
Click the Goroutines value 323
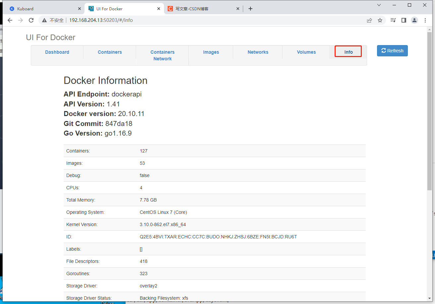(x=143, y=274)
